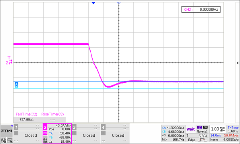The width and height of the screenshot is (240, 144).
Task: Click the RiseTime(C2) measurement label
Action: click(53, 114)
